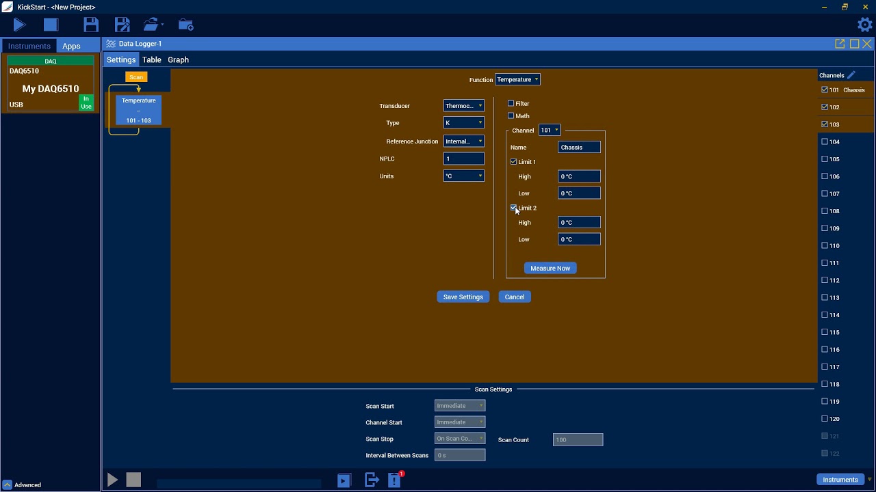Click the Save As icon with pencil
The width and height of the screenshot is (876, 492).
[123, 25]
